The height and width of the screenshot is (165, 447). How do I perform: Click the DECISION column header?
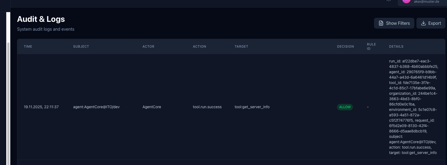345,47
